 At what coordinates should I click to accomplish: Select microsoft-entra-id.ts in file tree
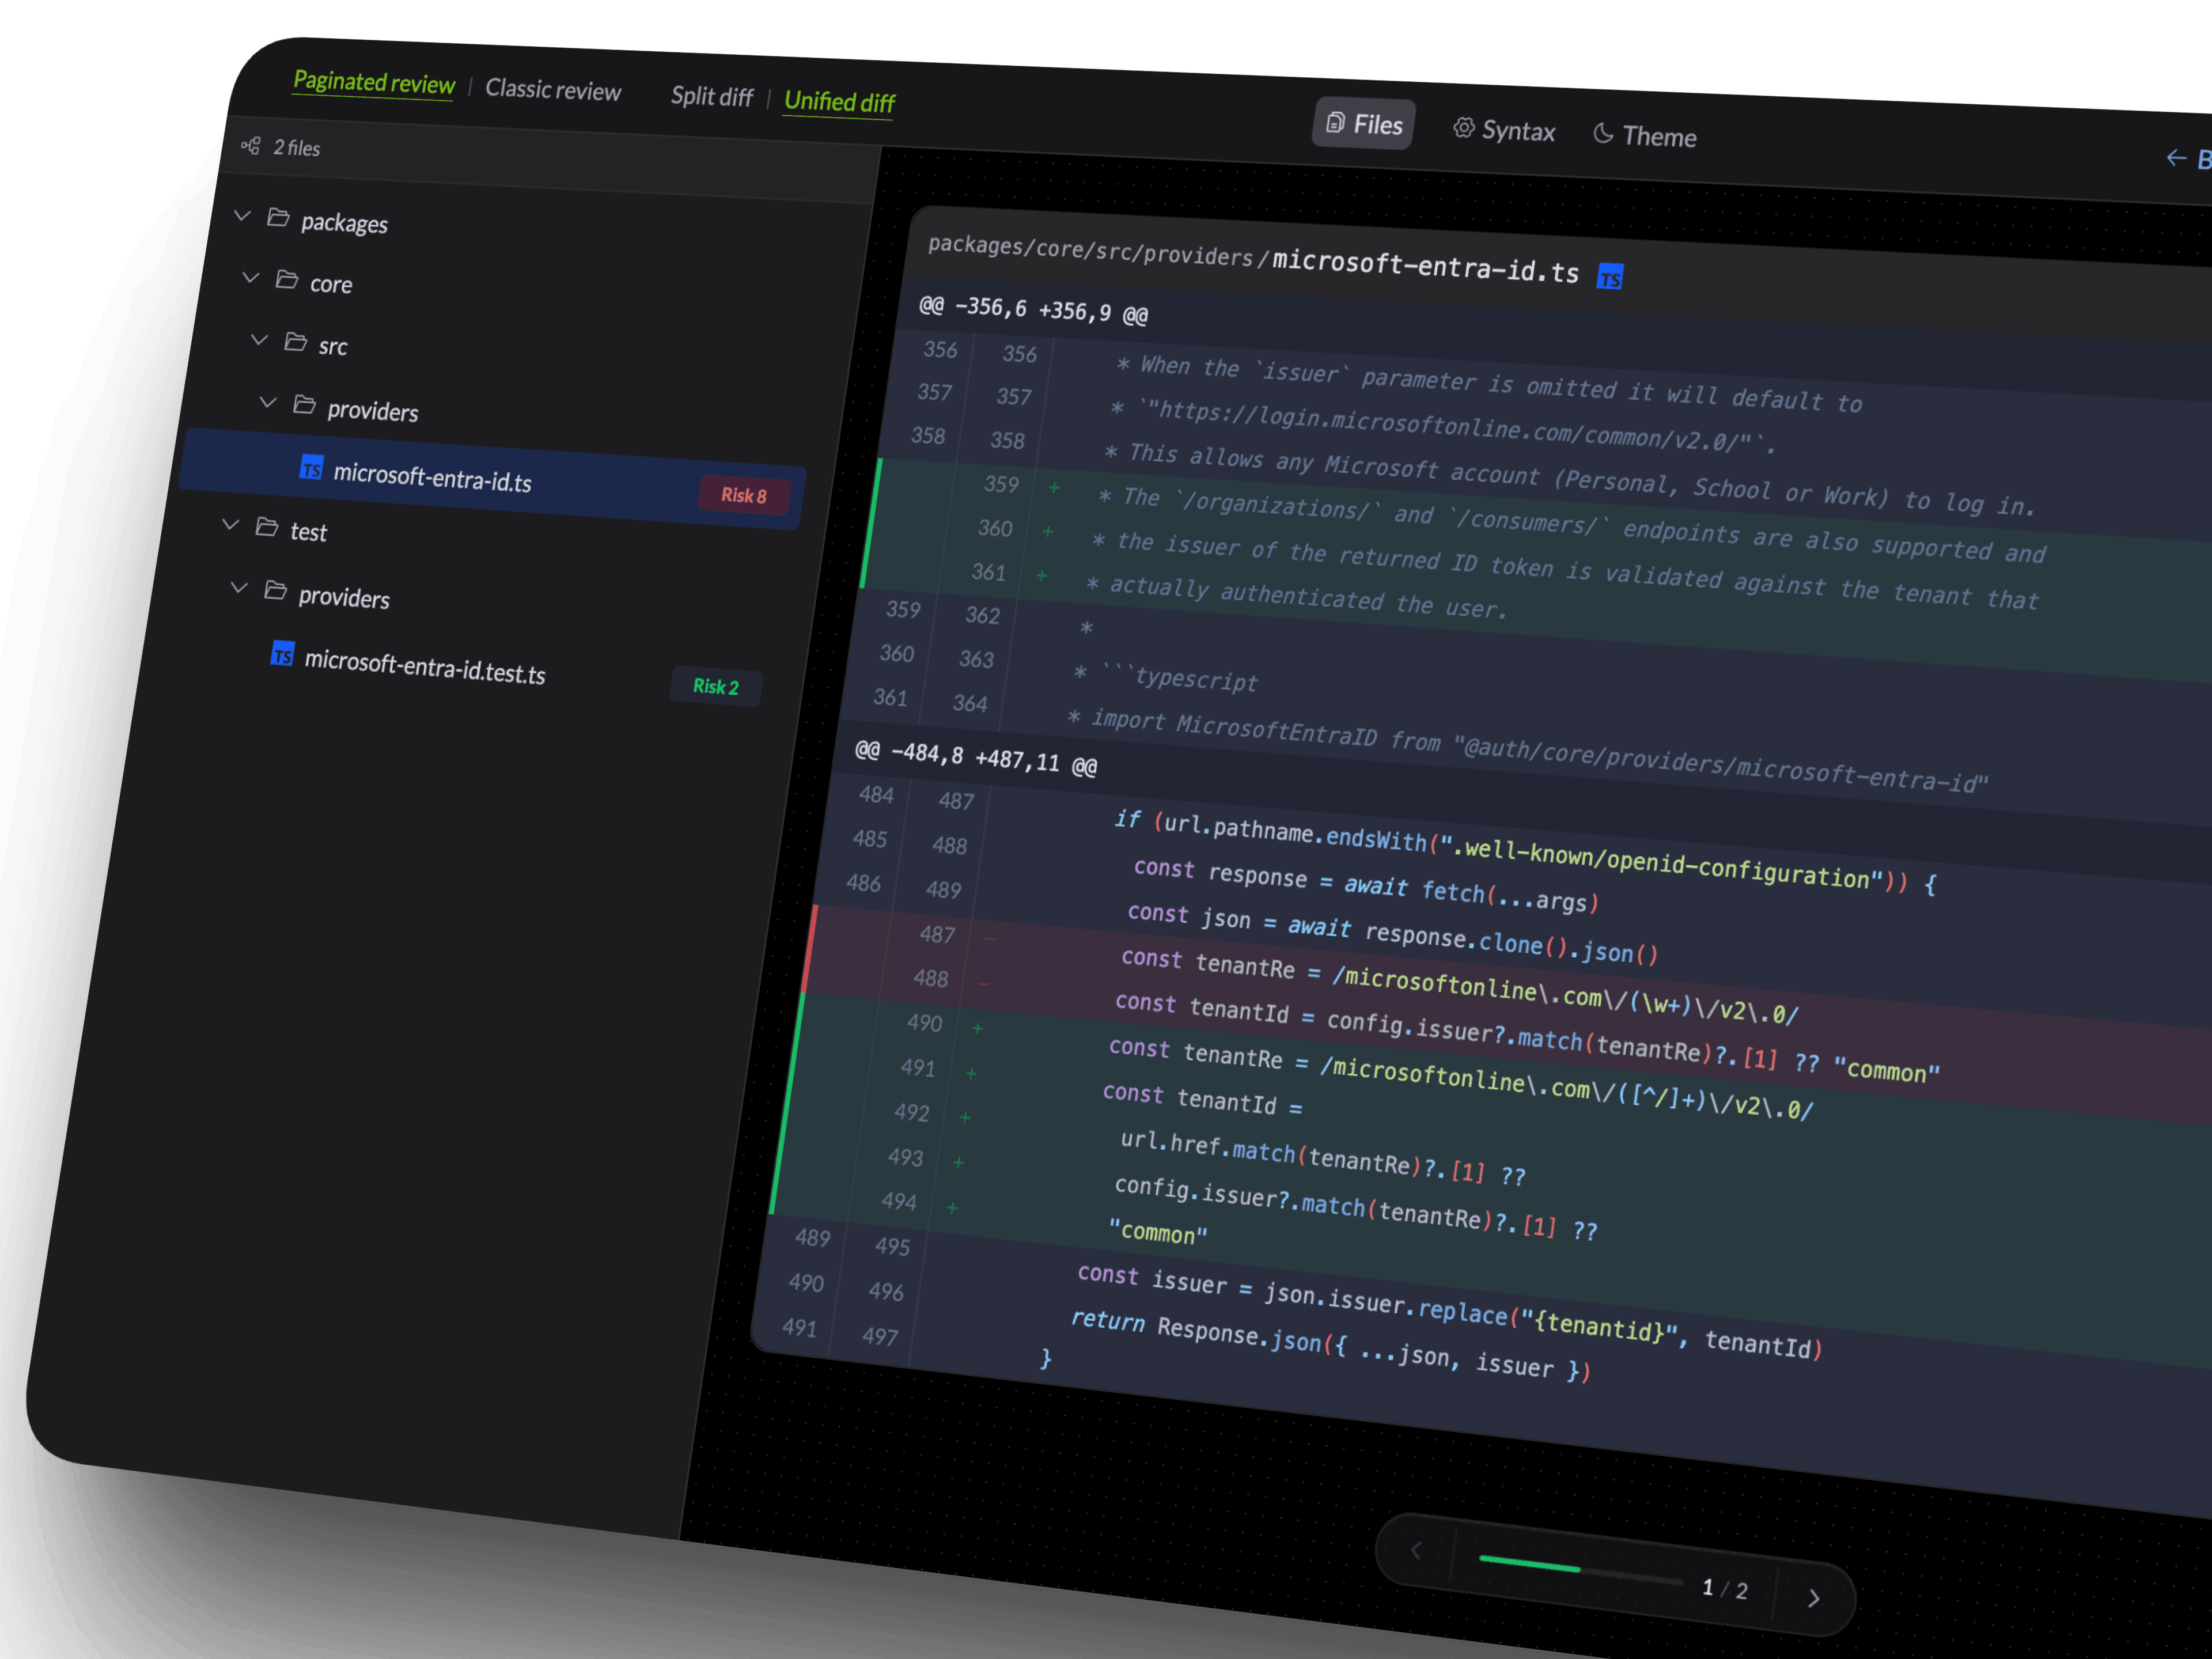494,480
